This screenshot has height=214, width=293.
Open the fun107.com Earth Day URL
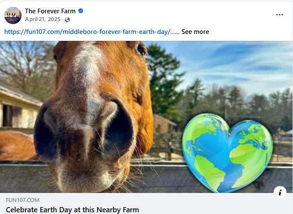(91, 32)
